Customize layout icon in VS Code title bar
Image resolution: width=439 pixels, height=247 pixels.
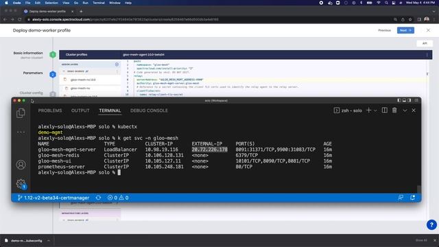coord(416,100)
